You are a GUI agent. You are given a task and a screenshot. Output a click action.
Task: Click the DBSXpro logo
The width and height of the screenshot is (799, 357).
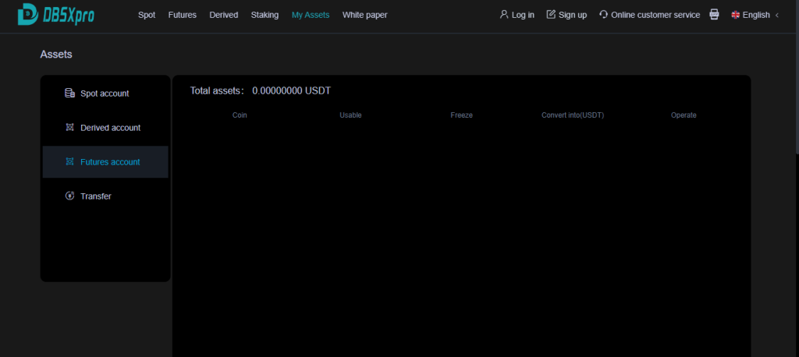pyautogui.click(x=56, y=15)
